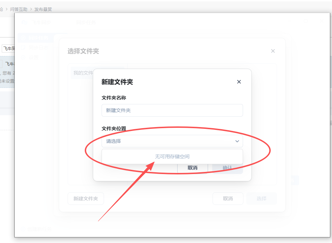Viewport: 332px width, 243px height.
Task: Focus the 文件夹名称 input field
Action: 172,110
